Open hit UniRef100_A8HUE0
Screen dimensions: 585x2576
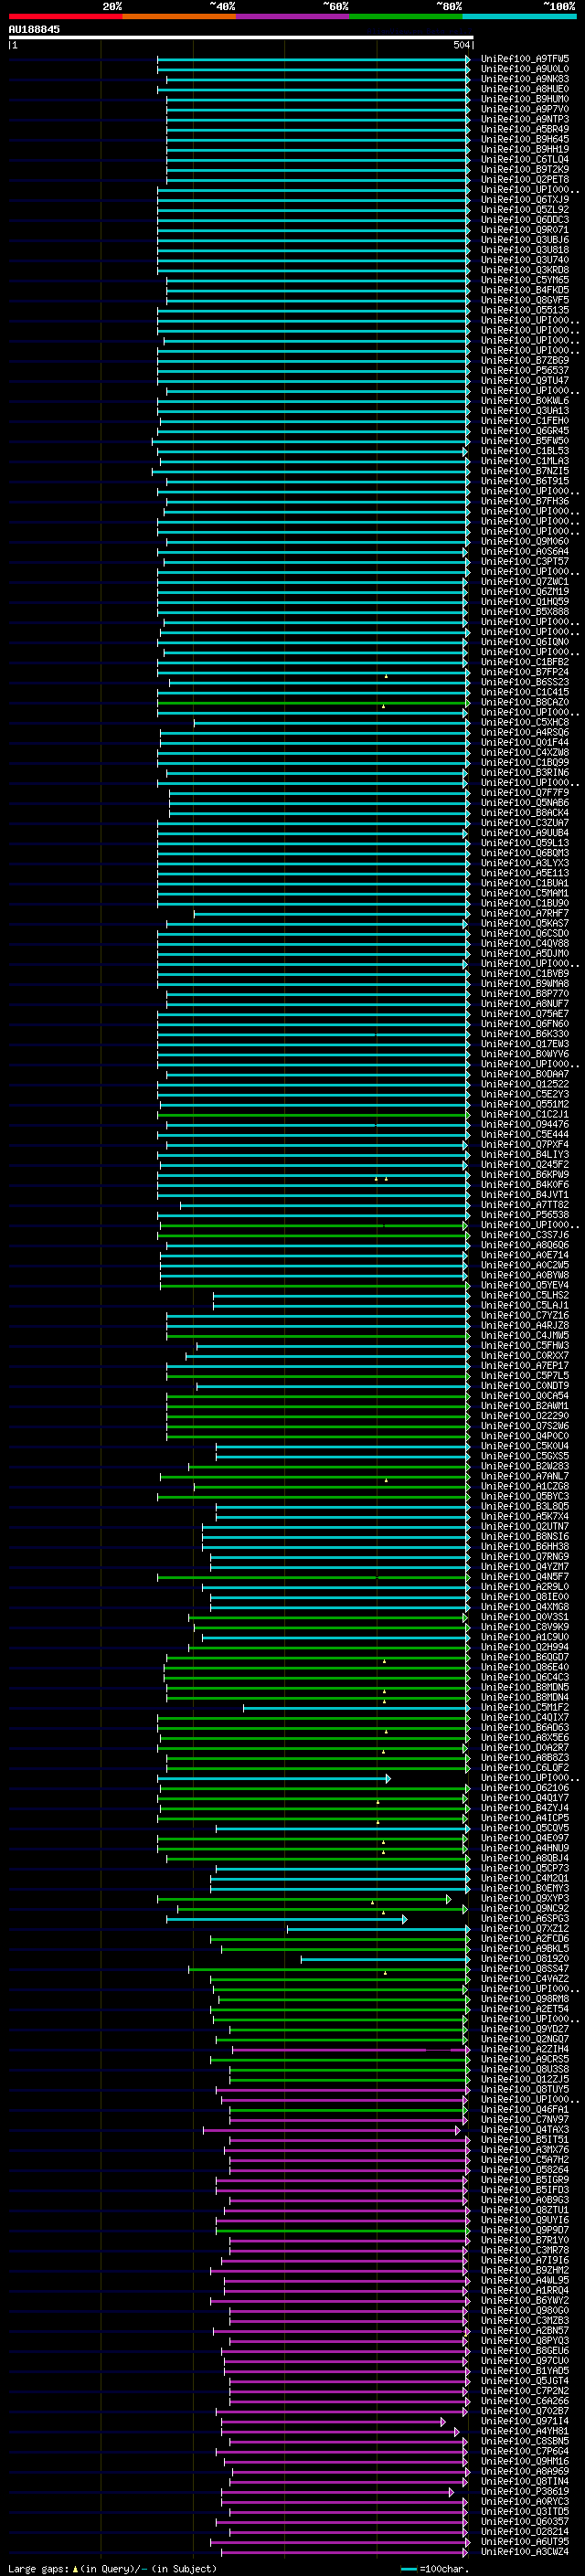(x=525, y=89)
